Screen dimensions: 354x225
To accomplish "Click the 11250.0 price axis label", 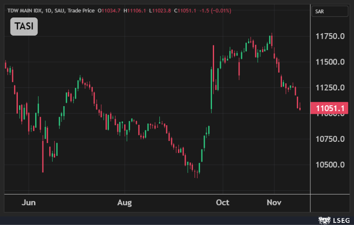I will coord(329,88).
